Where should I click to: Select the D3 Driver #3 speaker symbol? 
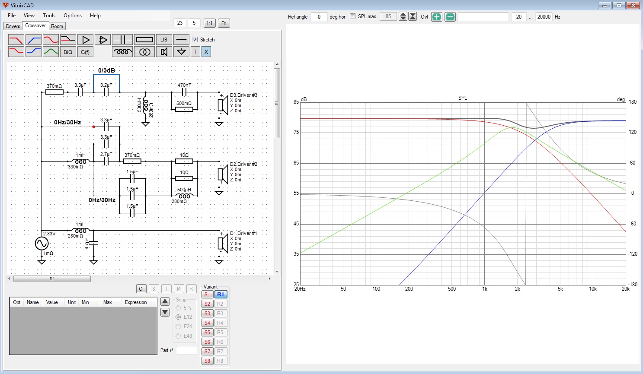tap(222, 105)
